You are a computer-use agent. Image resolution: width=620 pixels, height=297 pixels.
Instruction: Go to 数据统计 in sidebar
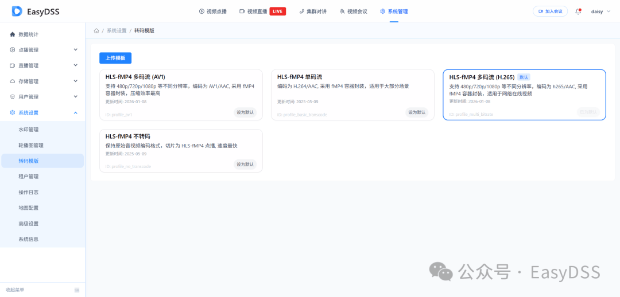42,34
